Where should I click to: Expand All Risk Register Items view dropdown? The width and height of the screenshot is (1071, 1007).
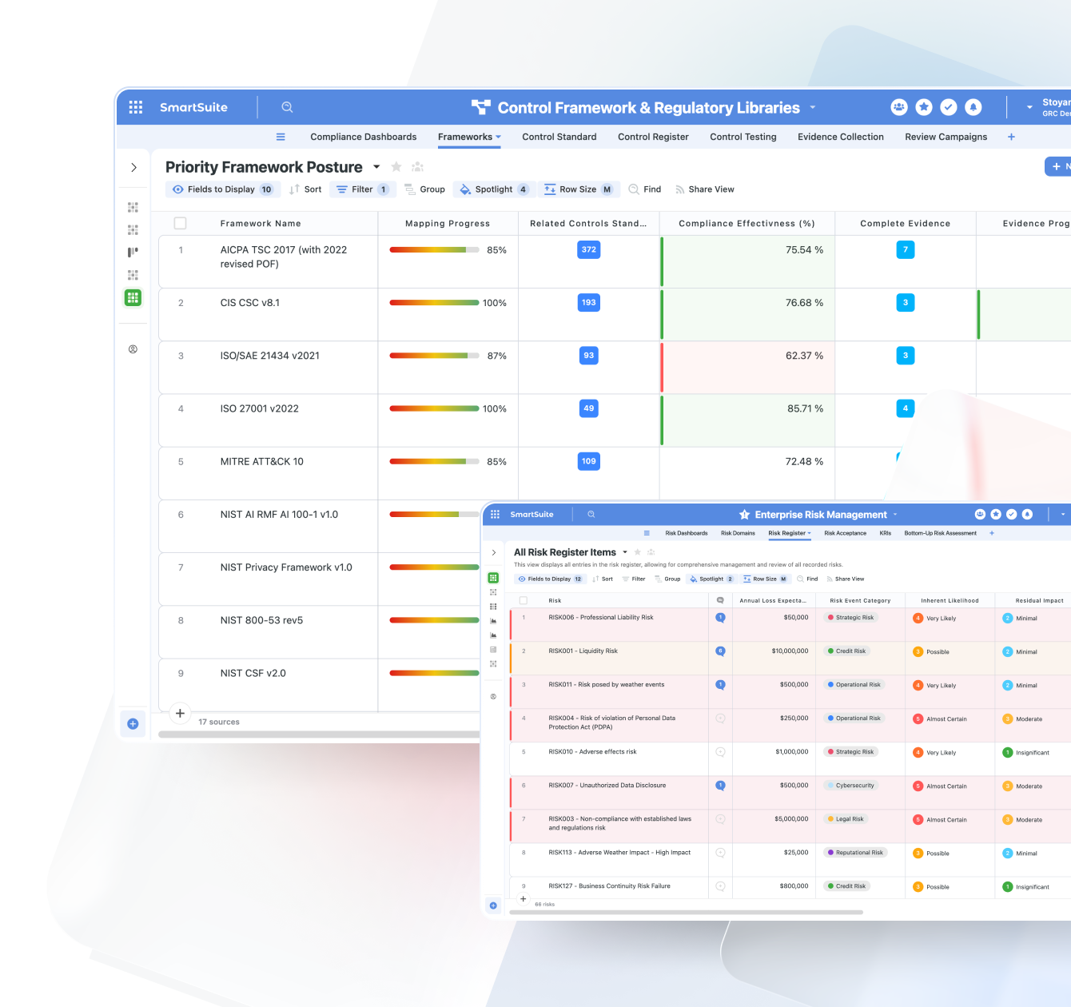625,552
